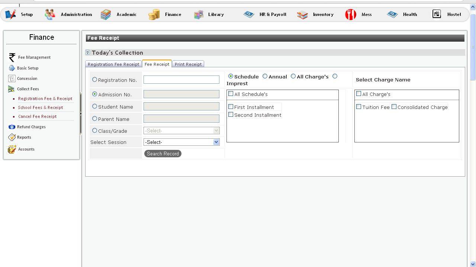
Task: Choose the Schedule fee type radio
Action: (231, 76)
